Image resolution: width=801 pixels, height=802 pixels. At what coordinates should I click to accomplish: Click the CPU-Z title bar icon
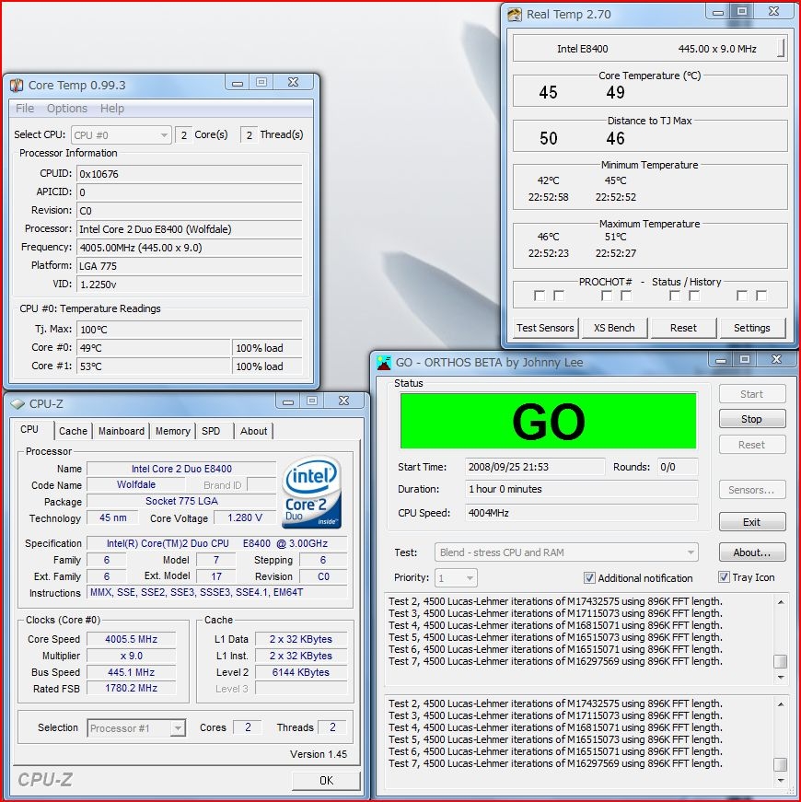click(17, 404)
